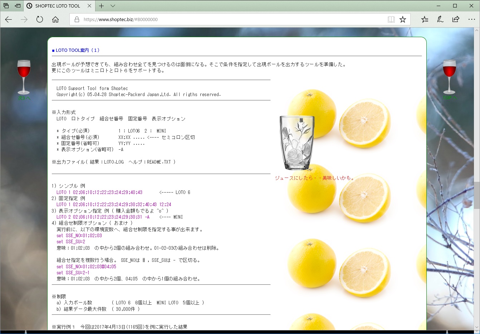Open the Favorites hub
This screenshot has width=480, height=334.
click(x=425, y=19)
